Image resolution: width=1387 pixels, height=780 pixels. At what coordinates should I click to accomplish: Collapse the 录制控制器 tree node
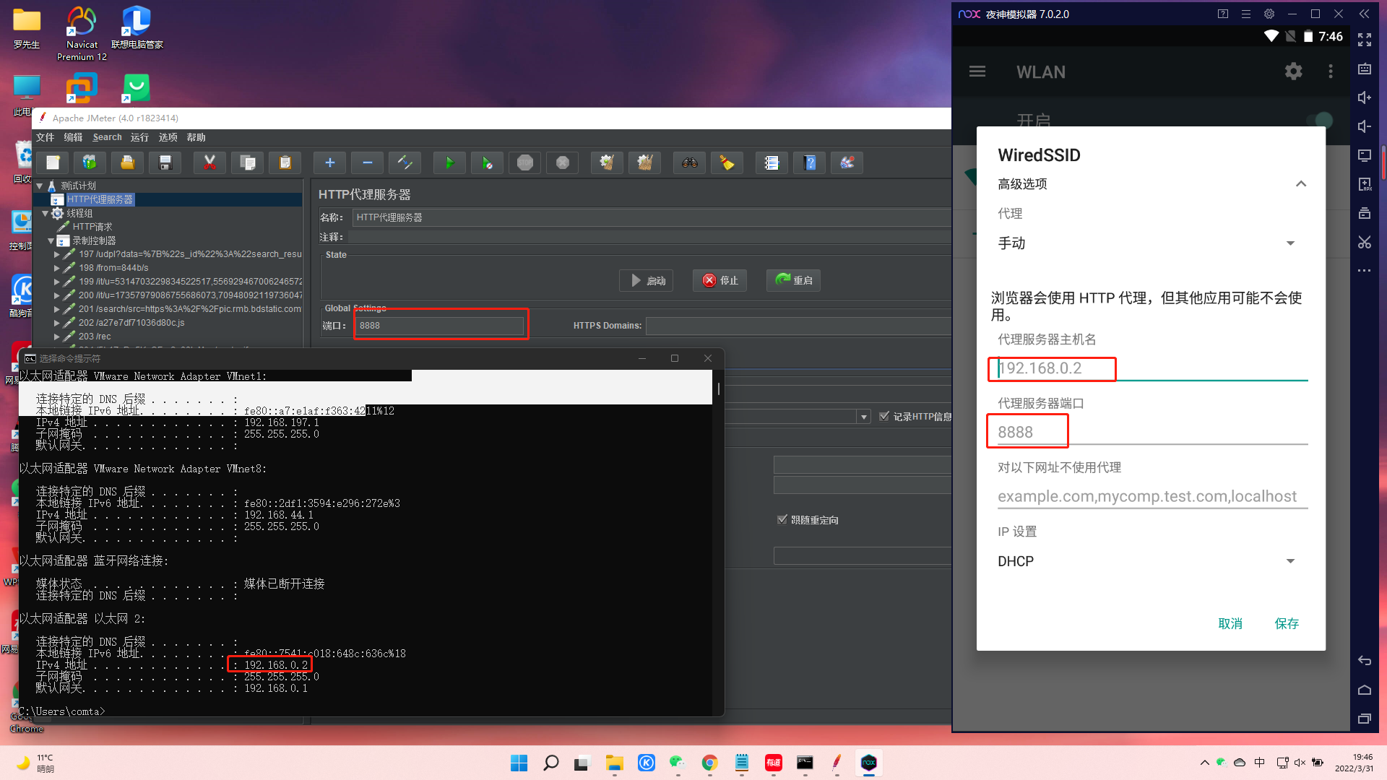51,240
